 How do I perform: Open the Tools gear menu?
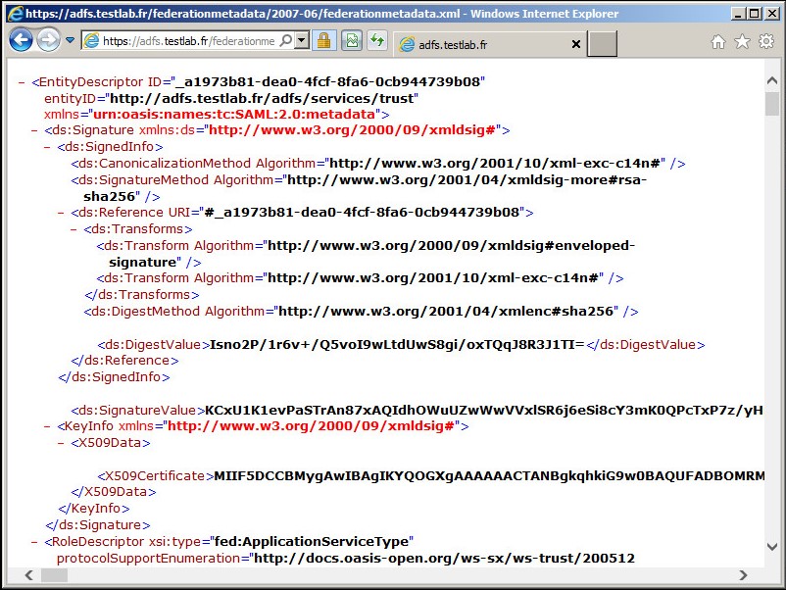click(x=766, y=41)
